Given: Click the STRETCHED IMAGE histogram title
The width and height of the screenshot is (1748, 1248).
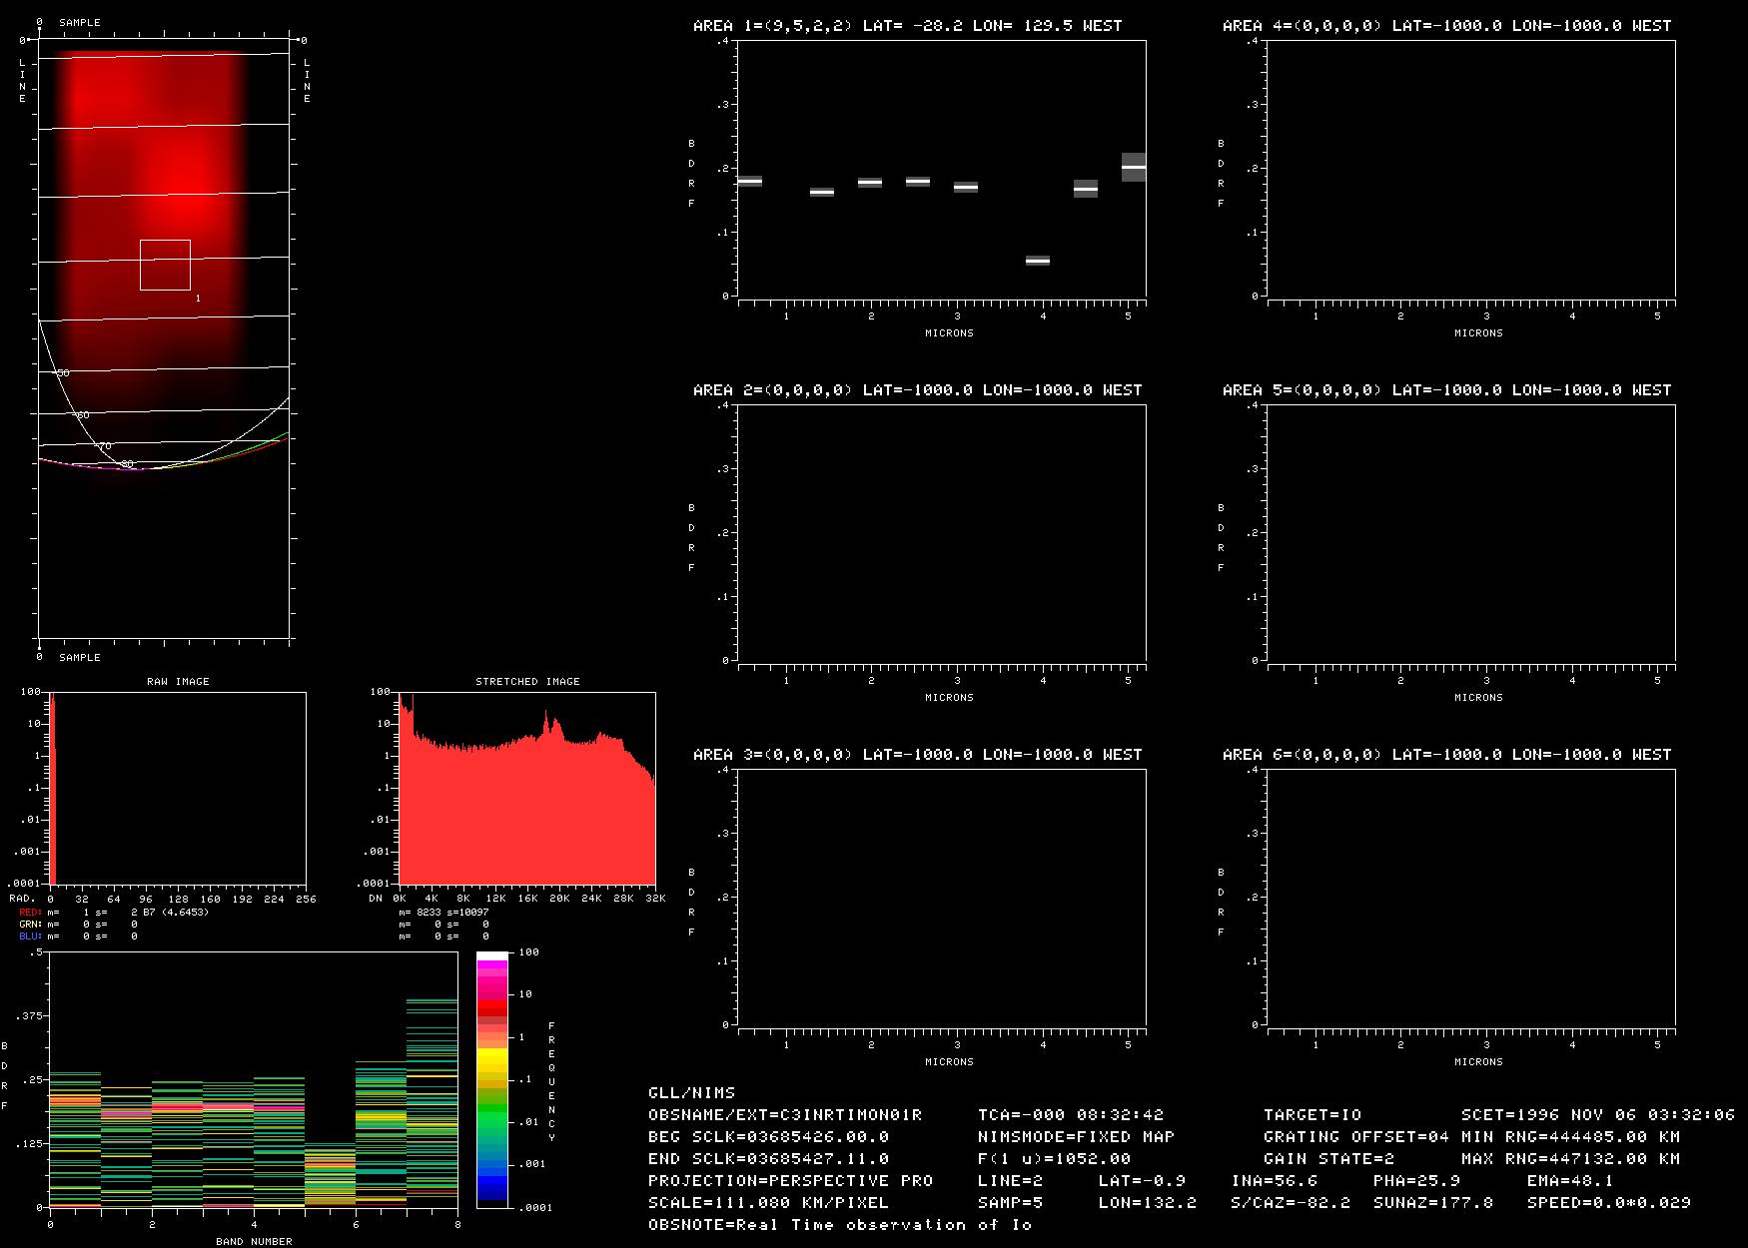Looking at the screenshot, I should (x=527, y=681).
